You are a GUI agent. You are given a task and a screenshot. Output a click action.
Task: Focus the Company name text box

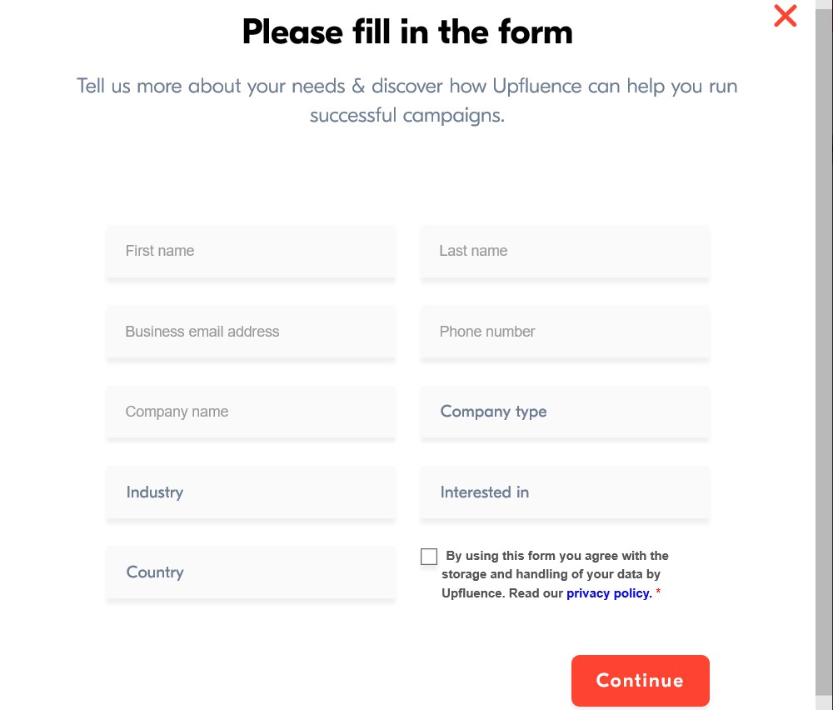point(251,412)
